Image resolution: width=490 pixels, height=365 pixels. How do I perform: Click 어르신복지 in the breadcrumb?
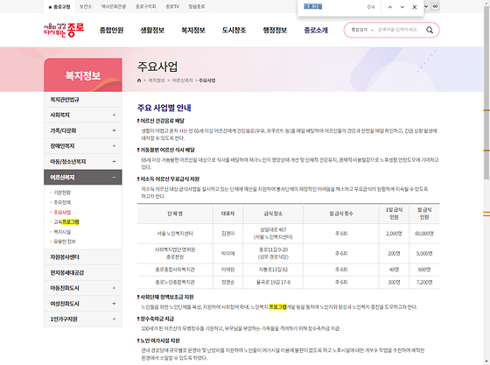(x=182, y=81)
